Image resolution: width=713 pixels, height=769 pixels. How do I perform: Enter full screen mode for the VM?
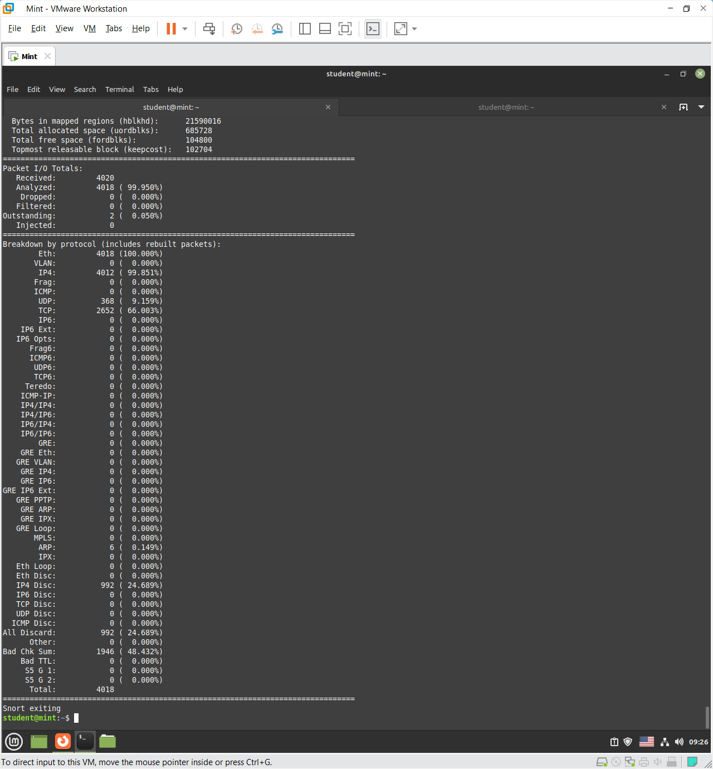tap(345, 29)
